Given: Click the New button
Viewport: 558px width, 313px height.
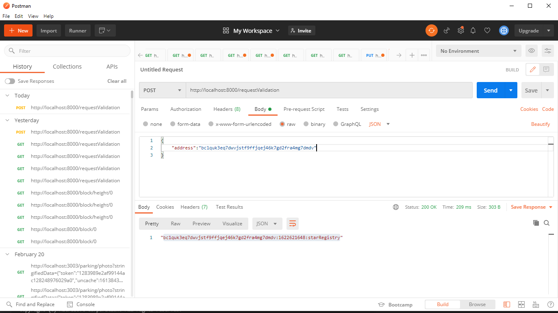Looking at the screenshot, I should click(x=18, y=30).
